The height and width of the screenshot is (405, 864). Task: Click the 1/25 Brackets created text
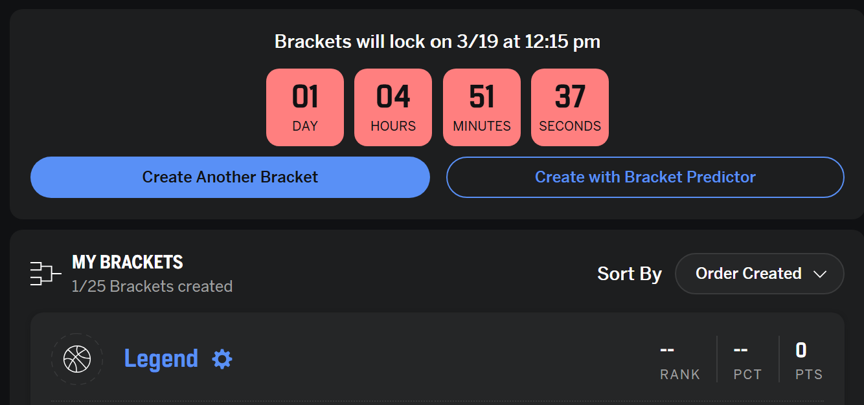click(152, 286)
